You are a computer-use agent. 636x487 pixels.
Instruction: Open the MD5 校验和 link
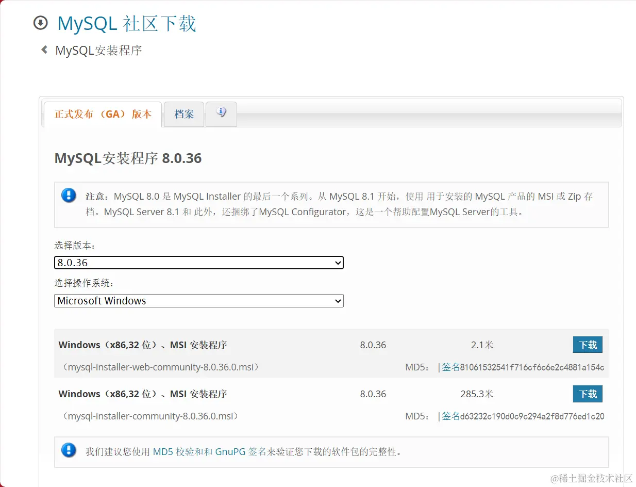coord(178,451)
